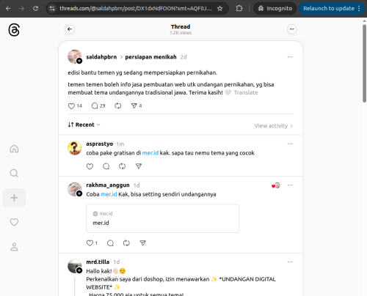Open asprastyo's username link
Image resolution: width=367 pixels, height=296 pixels.
(x=99, y=144)
